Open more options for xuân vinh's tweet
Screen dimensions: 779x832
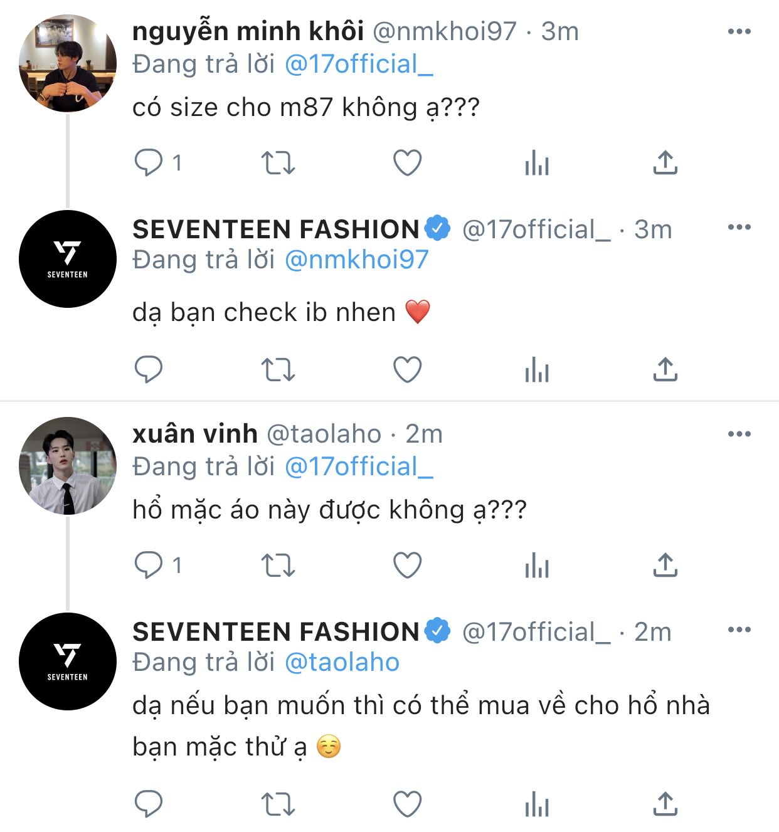coord(739,434)
